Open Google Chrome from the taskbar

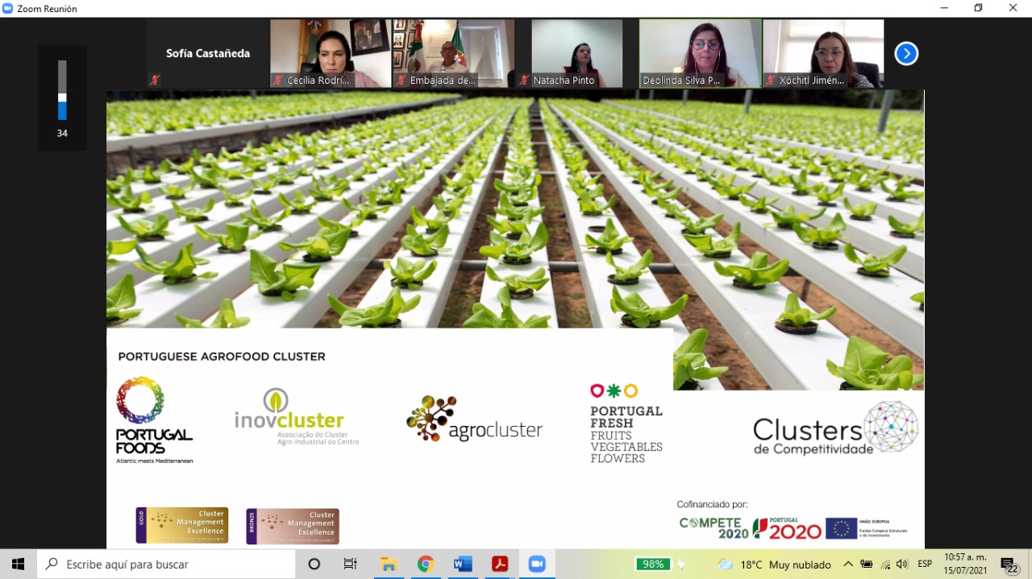pos(426,564)
